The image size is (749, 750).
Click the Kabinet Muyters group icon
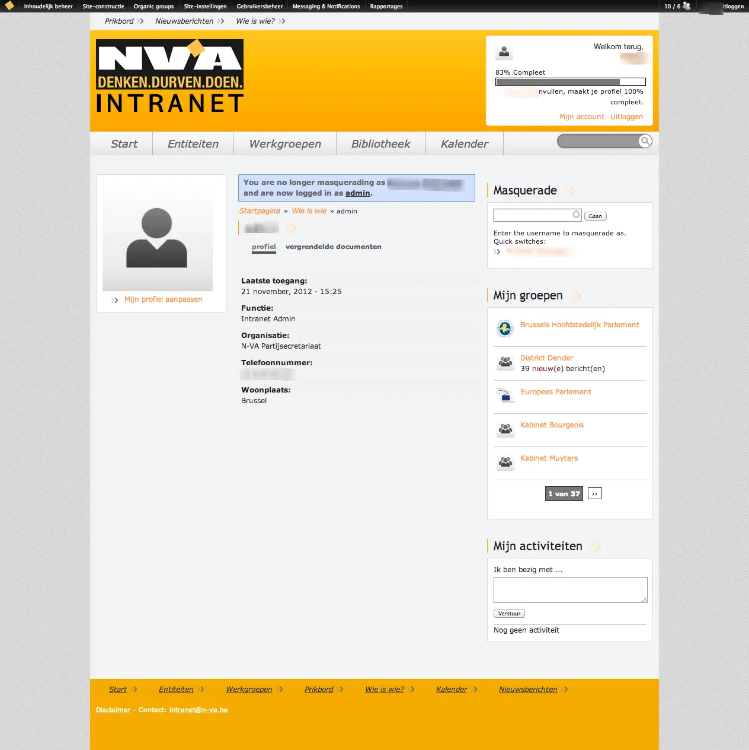coord(505,462)
